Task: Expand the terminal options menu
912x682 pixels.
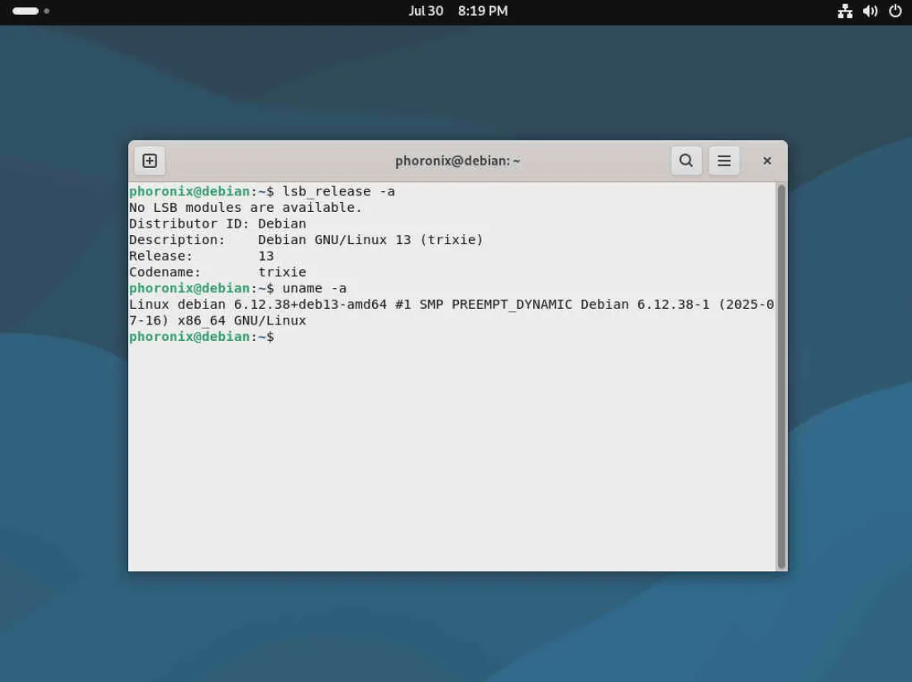Action: (724, 161)
